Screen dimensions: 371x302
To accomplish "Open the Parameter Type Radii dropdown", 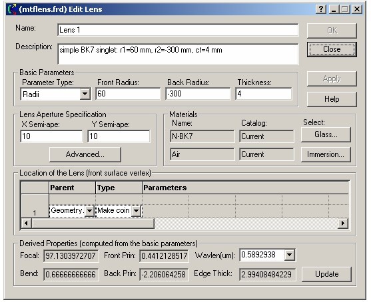I will pos(85,94).
